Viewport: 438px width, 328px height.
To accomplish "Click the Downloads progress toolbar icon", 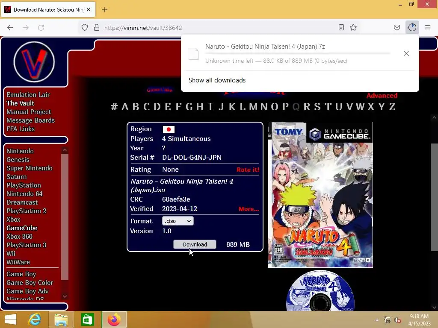I will point(412,27).
